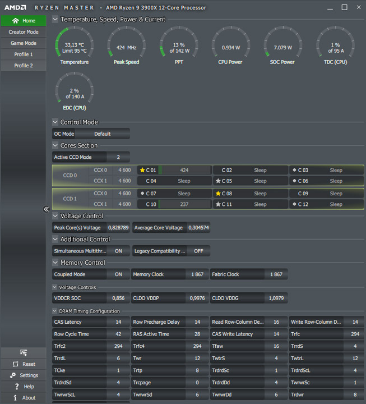Click the Settings gears icon
The image size is (366, 404).
13,375
